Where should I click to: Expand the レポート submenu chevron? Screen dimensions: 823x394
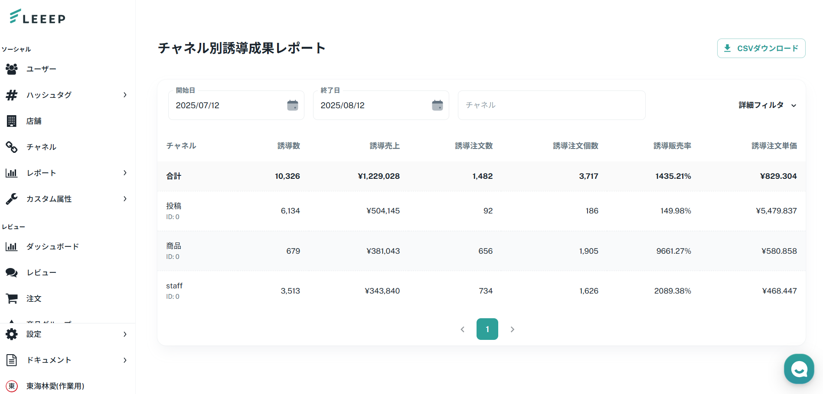tap(125, 173)
